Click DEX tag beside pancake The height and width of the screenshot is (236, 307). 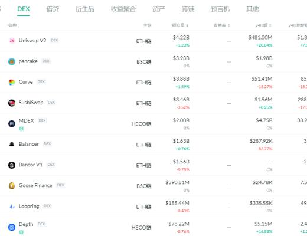[x=46, y=61]
